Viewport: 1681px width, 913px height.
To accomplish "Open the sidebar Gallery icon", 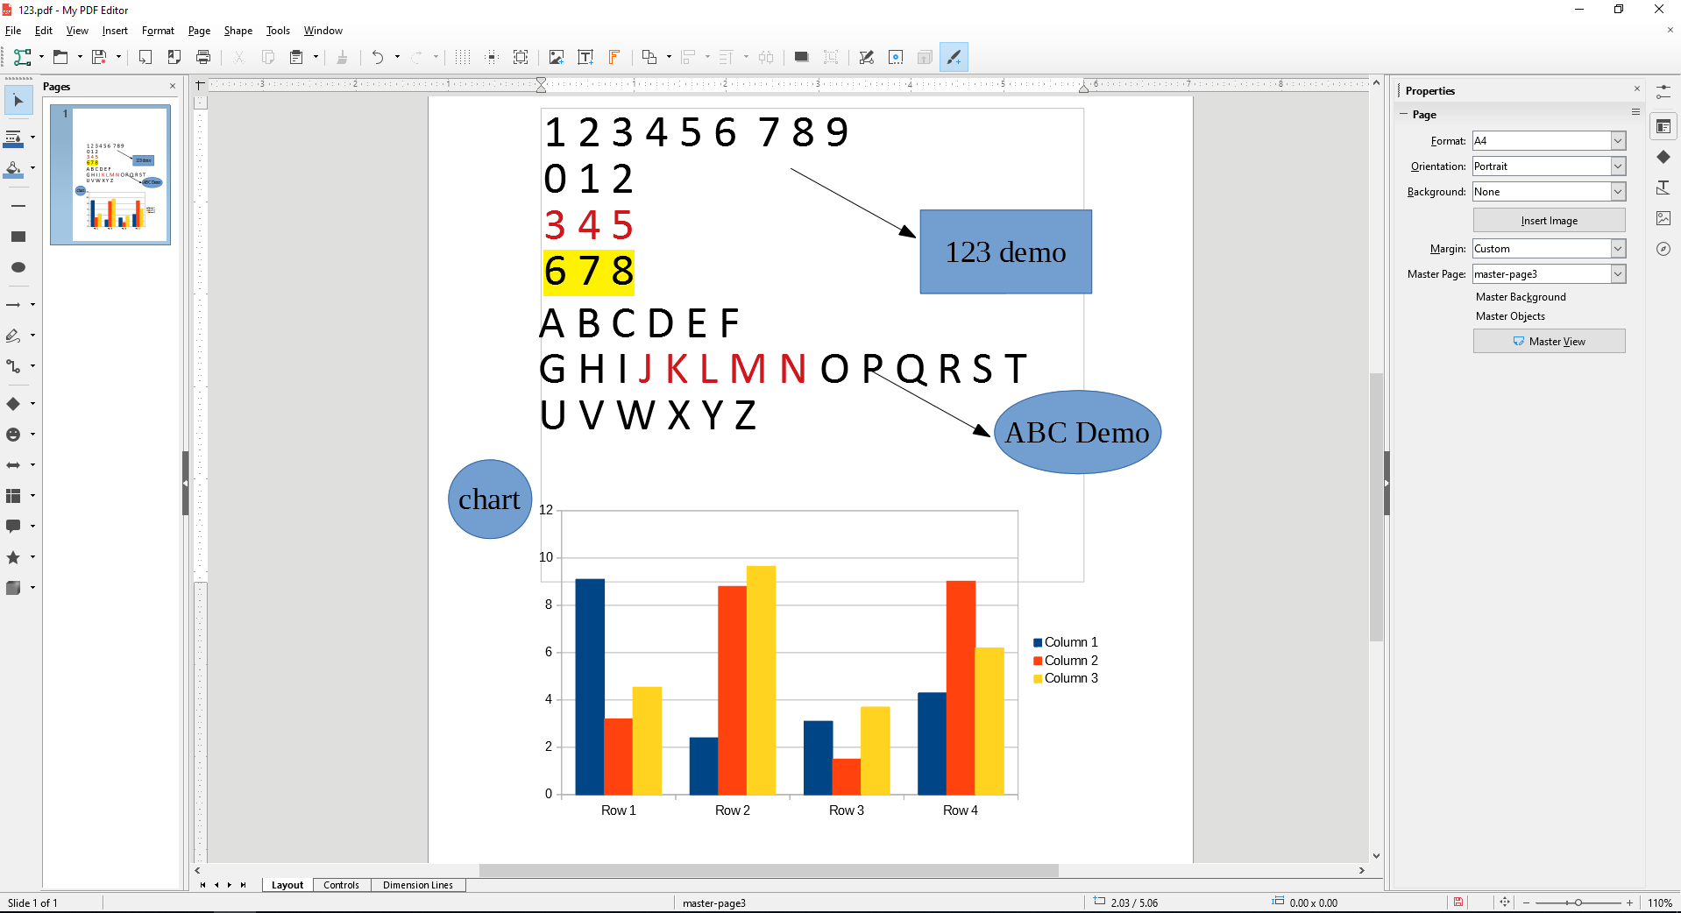I will pyautogui.click(x=1663, y=218).
